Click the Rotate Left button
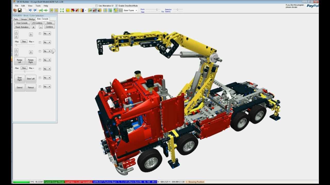Viewport: 330px width, 185px height. point(20,61)
